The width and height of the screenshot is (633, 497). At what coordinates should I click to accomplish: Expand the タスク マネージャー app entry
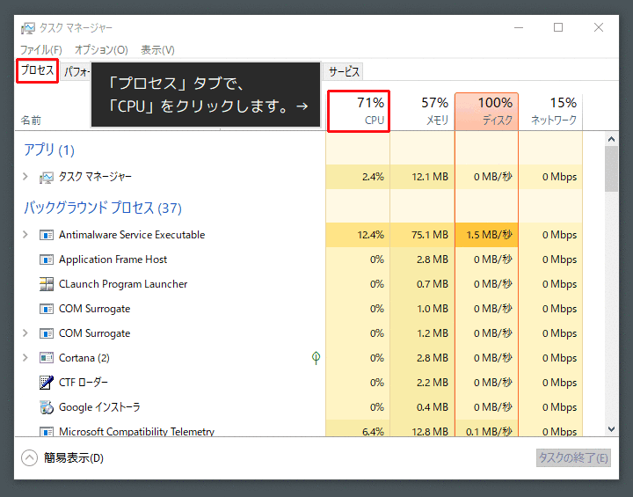pos(25,177)
